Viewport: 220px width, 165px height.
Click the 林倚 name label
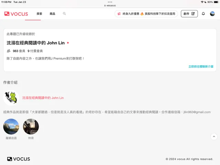pos(31,138)
